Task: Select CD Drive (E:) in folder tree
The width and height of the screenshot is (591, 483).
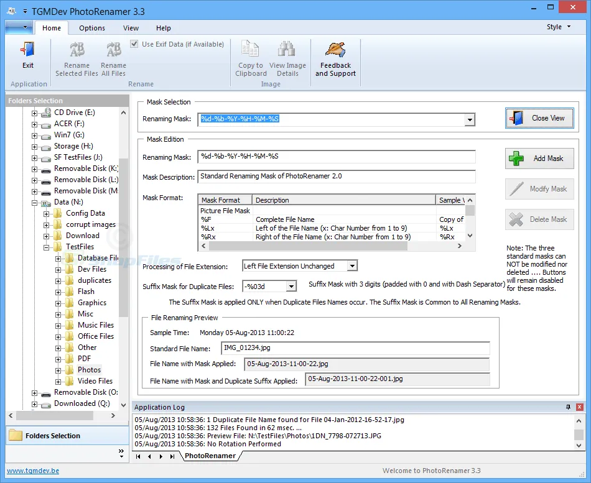Action: tap(74, 113)
